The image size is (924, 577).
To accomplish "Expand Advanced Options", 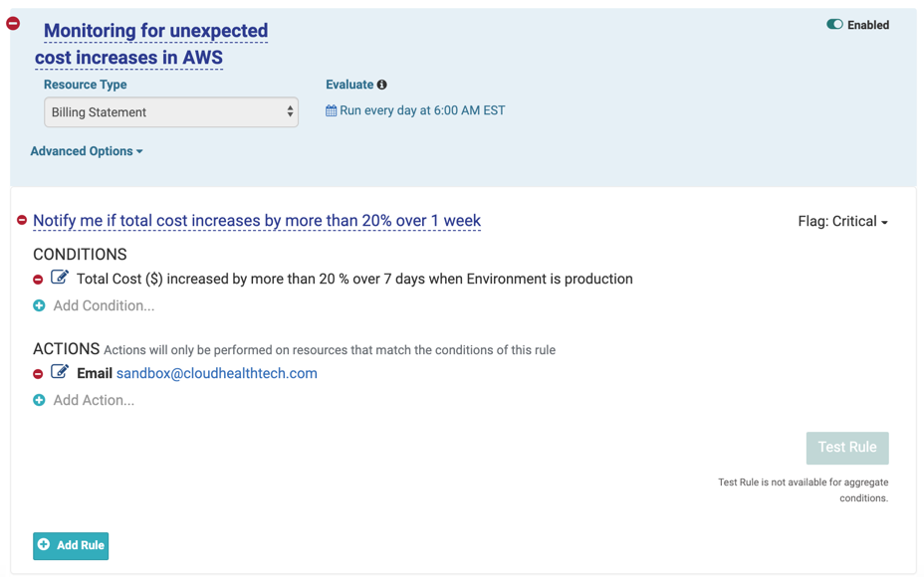I will [x=87, y=151].
